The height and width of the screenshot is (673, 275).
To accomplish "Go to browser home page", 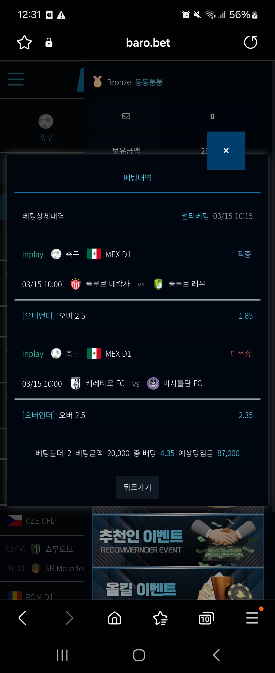I will tap(115, 618).
